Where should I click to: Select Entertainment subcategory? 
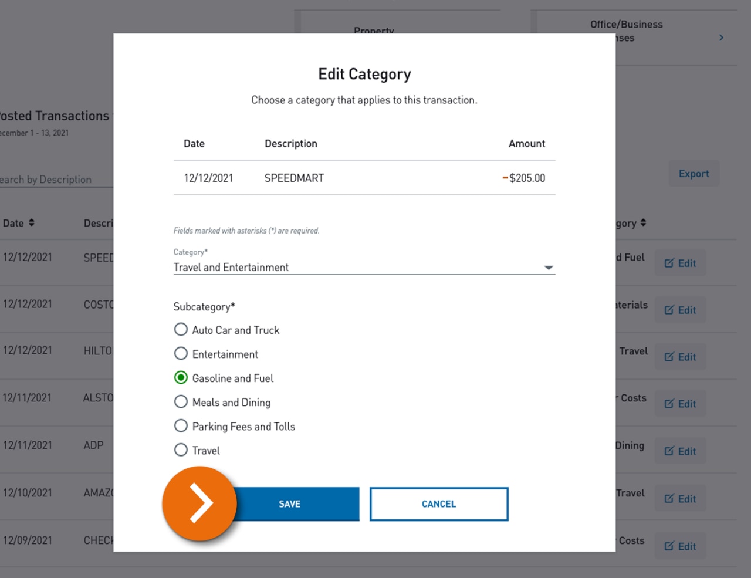[x=181, y=353]
